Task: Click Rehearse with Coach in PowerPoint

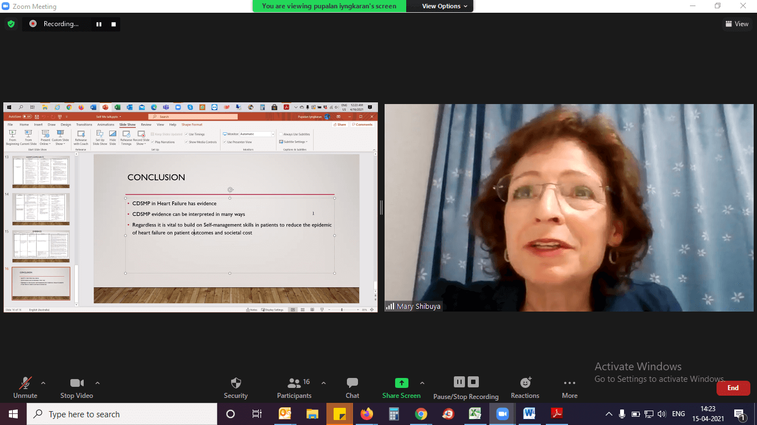Action: click(81, 138)
